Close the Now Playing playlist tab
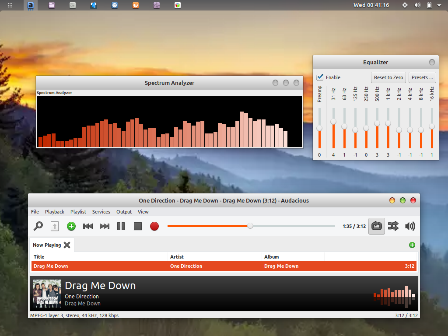 pos(67,245)
